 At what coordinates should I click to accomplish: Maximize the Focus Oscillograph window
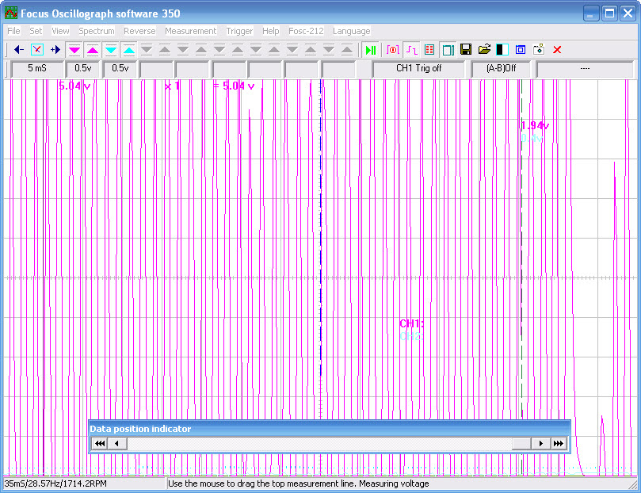coord(609,13)
